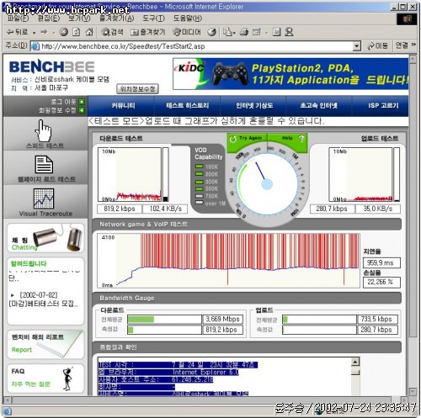Print the page with the printer icon
This screenshot has height=418, width=421.
(243, 32)
